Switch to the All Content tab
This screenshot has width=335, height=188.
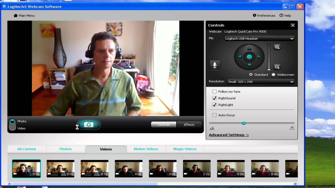(x=27, y=149)
